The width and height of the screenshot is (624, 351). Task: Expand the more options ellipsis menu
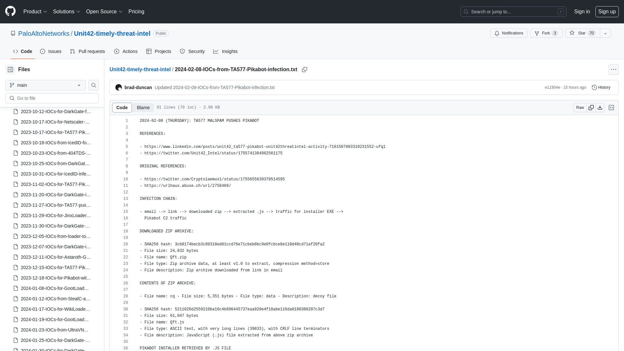point(614,70)
